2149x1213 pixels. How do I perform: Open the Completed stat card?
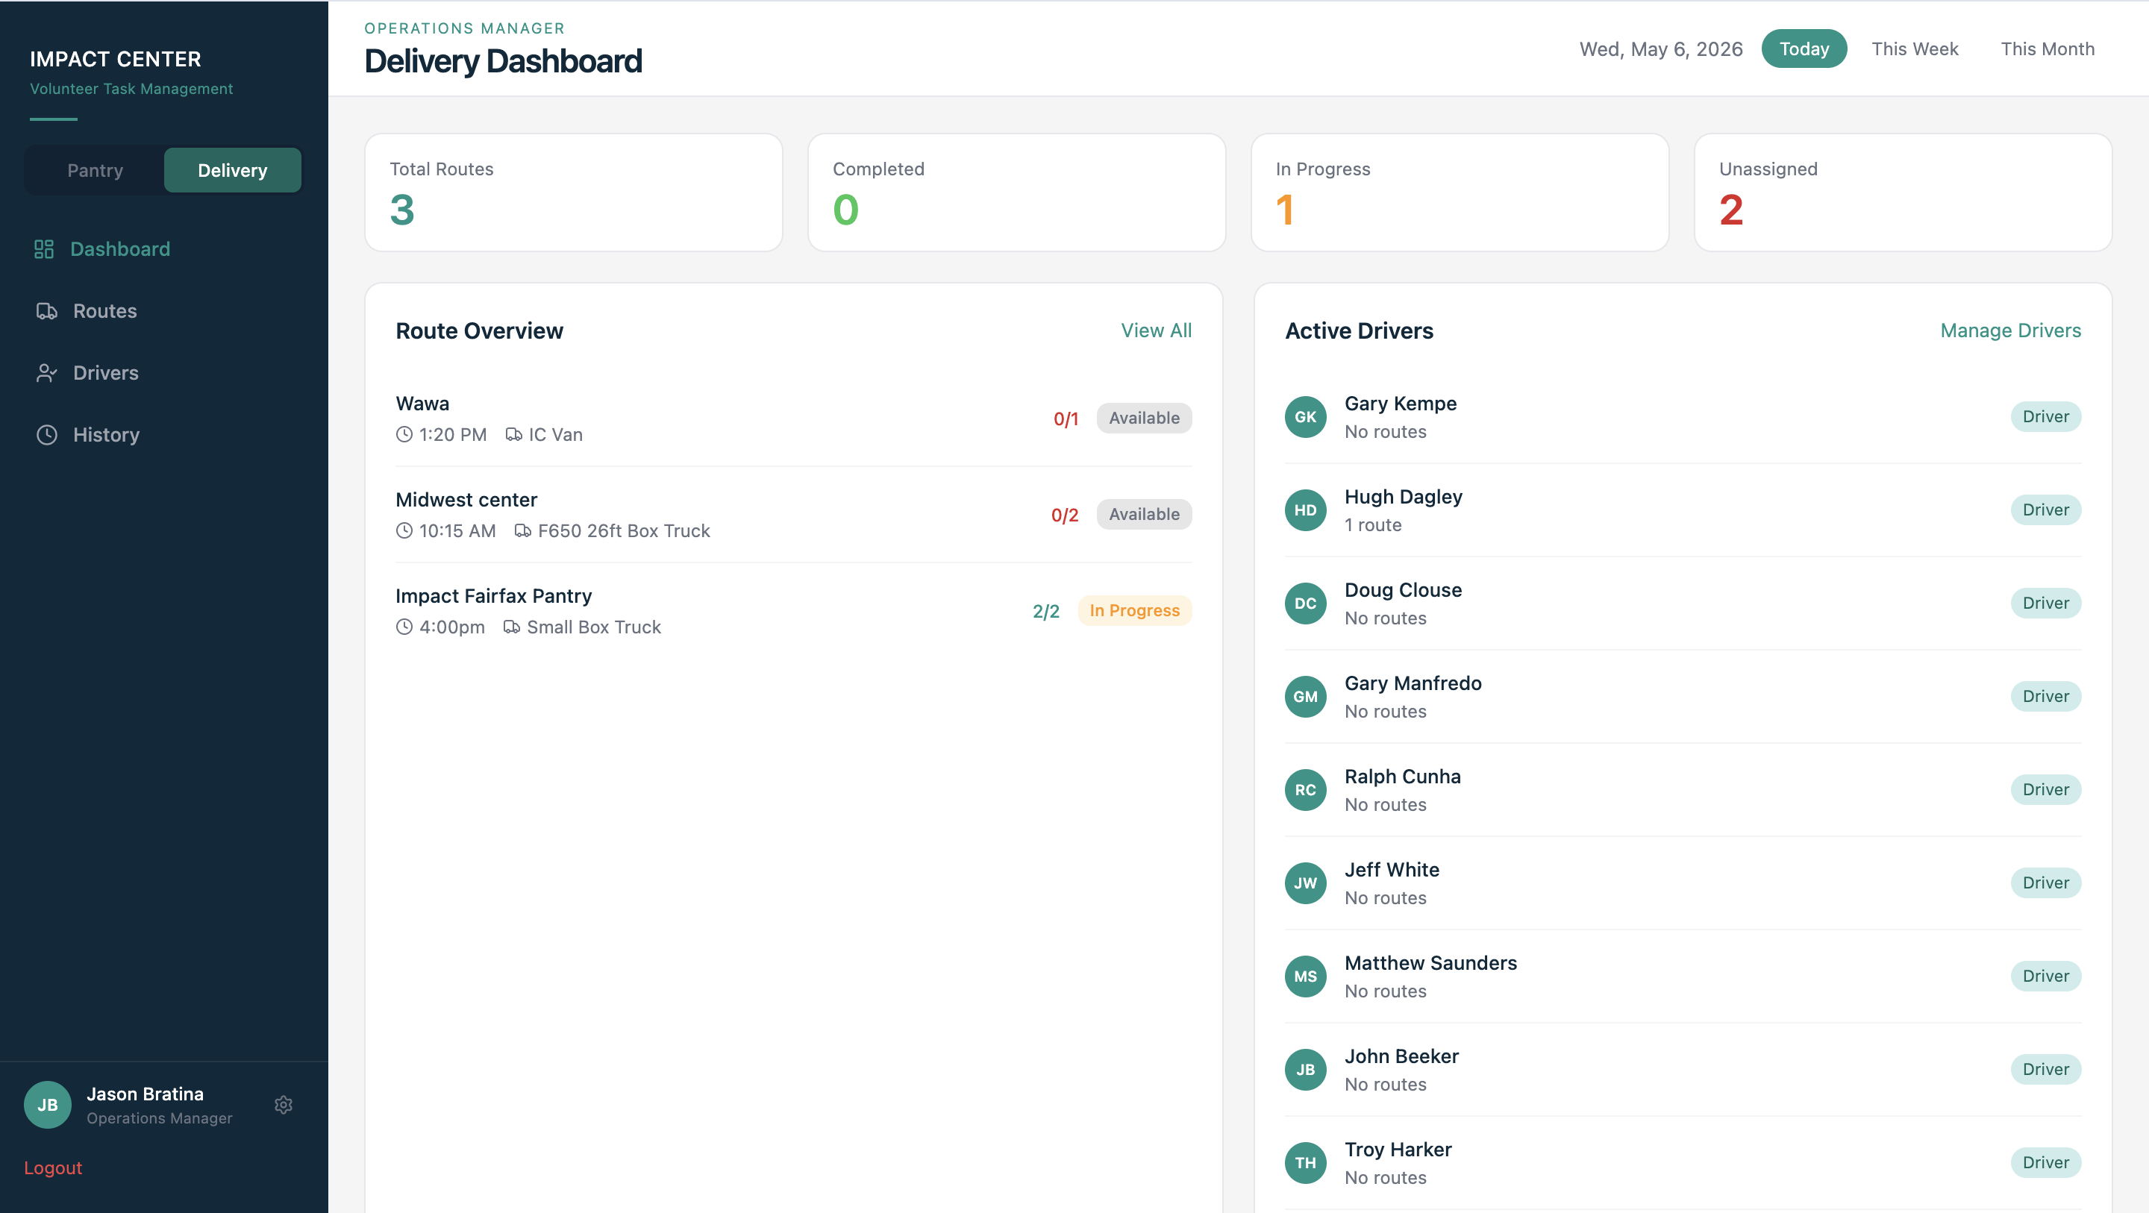(1017, 192)
